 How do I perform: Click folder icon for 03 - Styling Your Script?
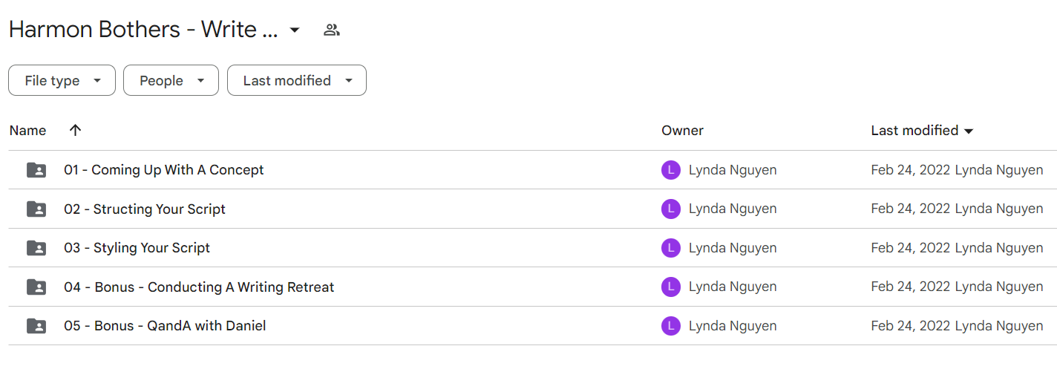click(x=36, y=248)
